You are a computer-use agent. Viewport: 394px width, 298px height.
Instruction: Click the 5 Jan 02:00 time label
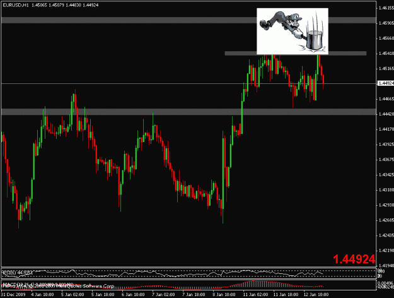[72, 294]
